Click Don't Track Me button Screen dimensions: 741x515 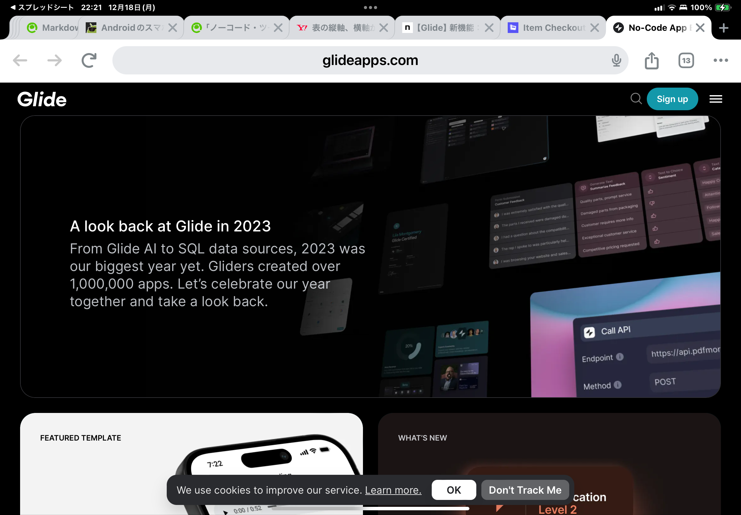[525, 490]
